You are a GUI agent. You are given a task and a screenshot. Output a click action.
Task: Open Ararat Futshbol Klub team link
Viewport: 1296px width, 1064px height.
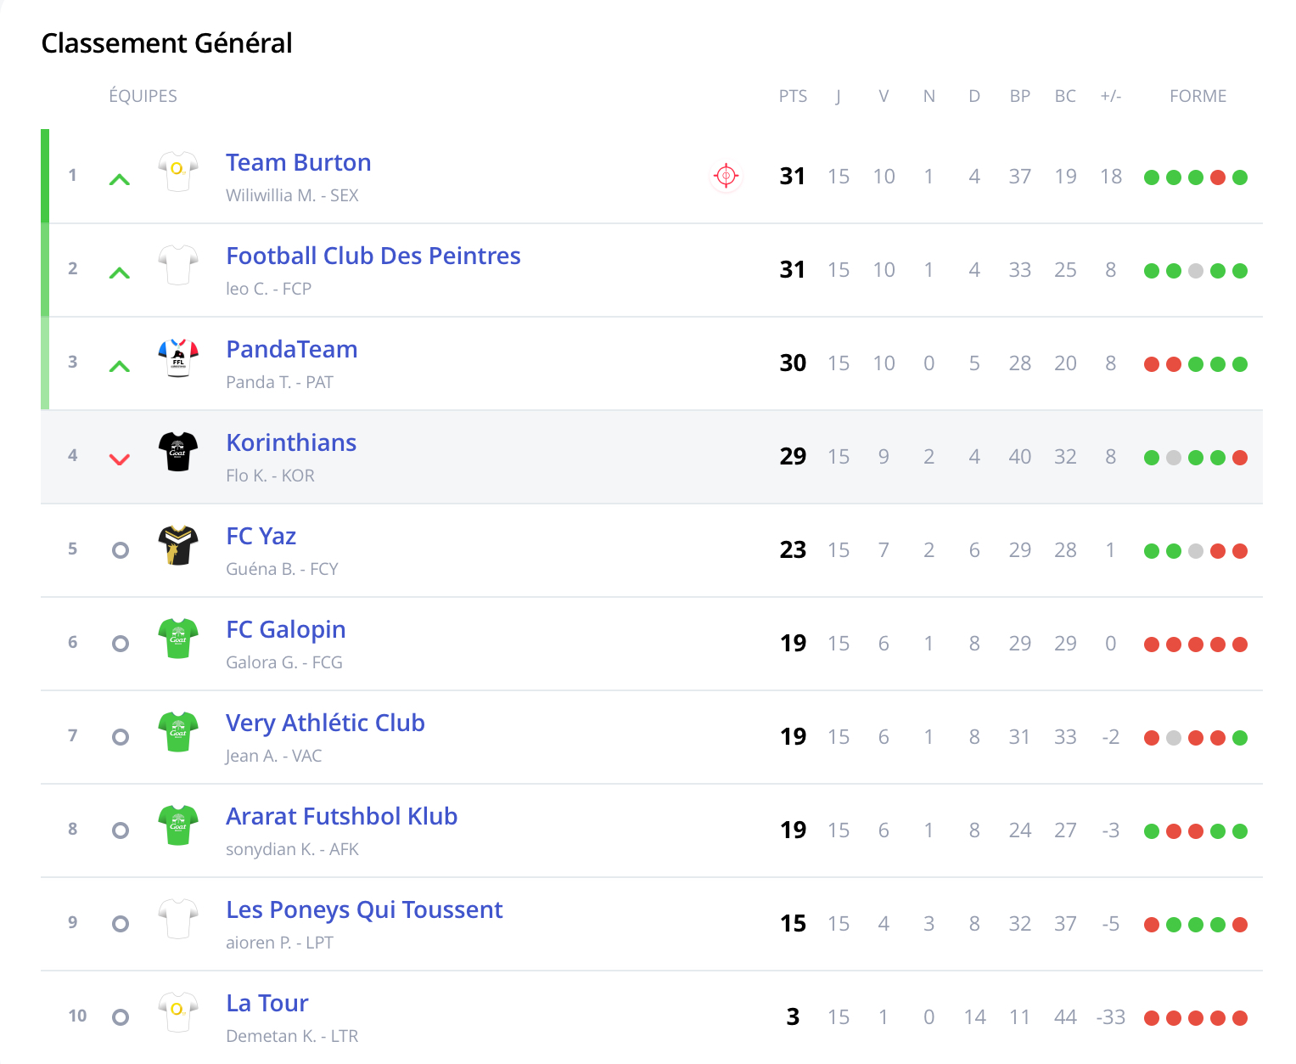pyautogui.click(x=341, y=816)
